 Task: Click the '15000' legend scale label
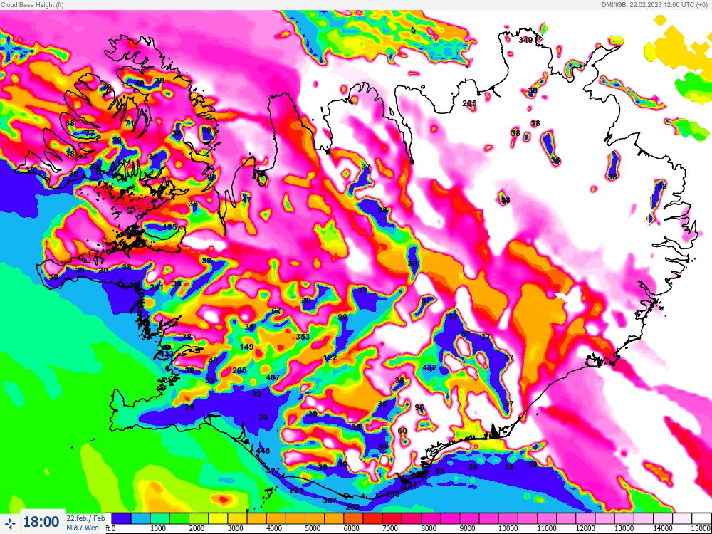coord(701,528)
